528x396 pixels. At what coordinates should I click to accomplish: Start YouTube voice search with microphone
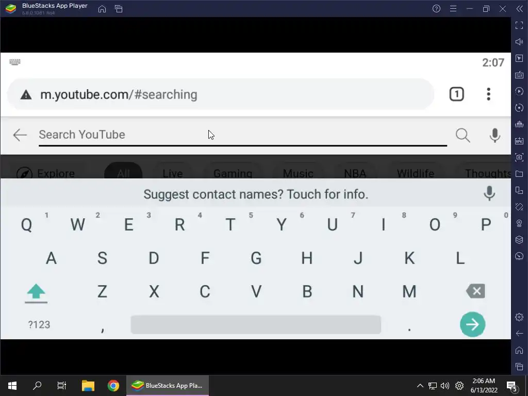[x=494, y=136]
